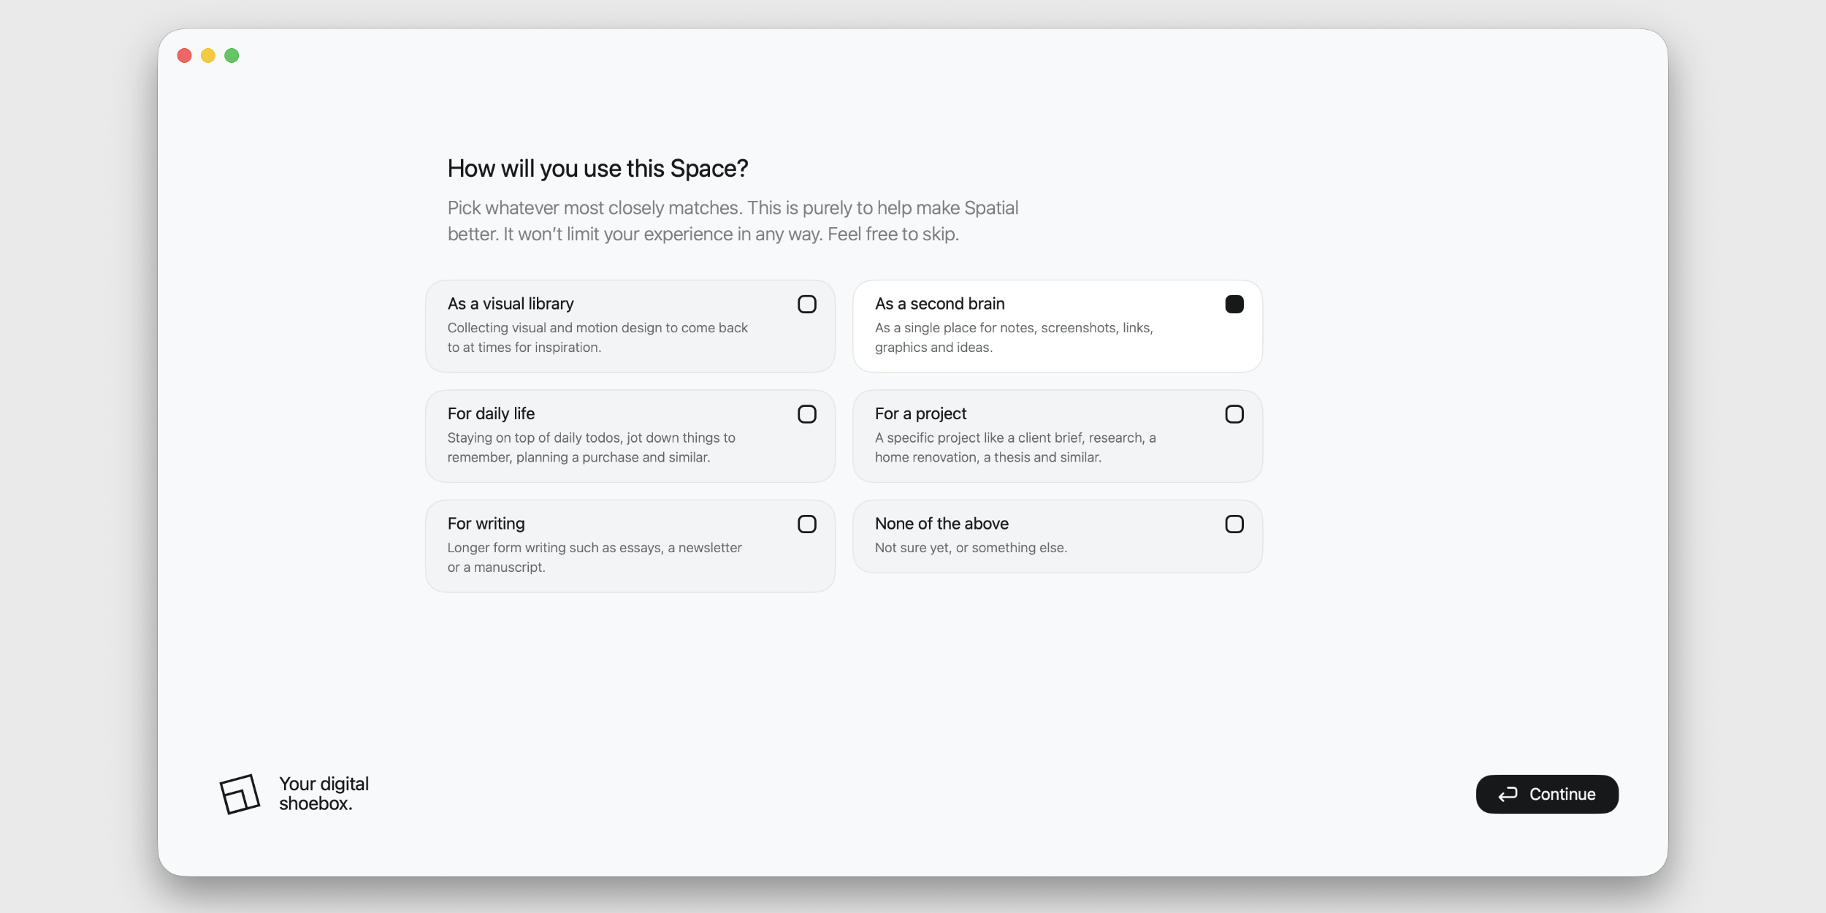Viewport: 1826px width, 913px height.
Task: Close the window with the red button
Action: pyautogui.click(x=185, y=56)
